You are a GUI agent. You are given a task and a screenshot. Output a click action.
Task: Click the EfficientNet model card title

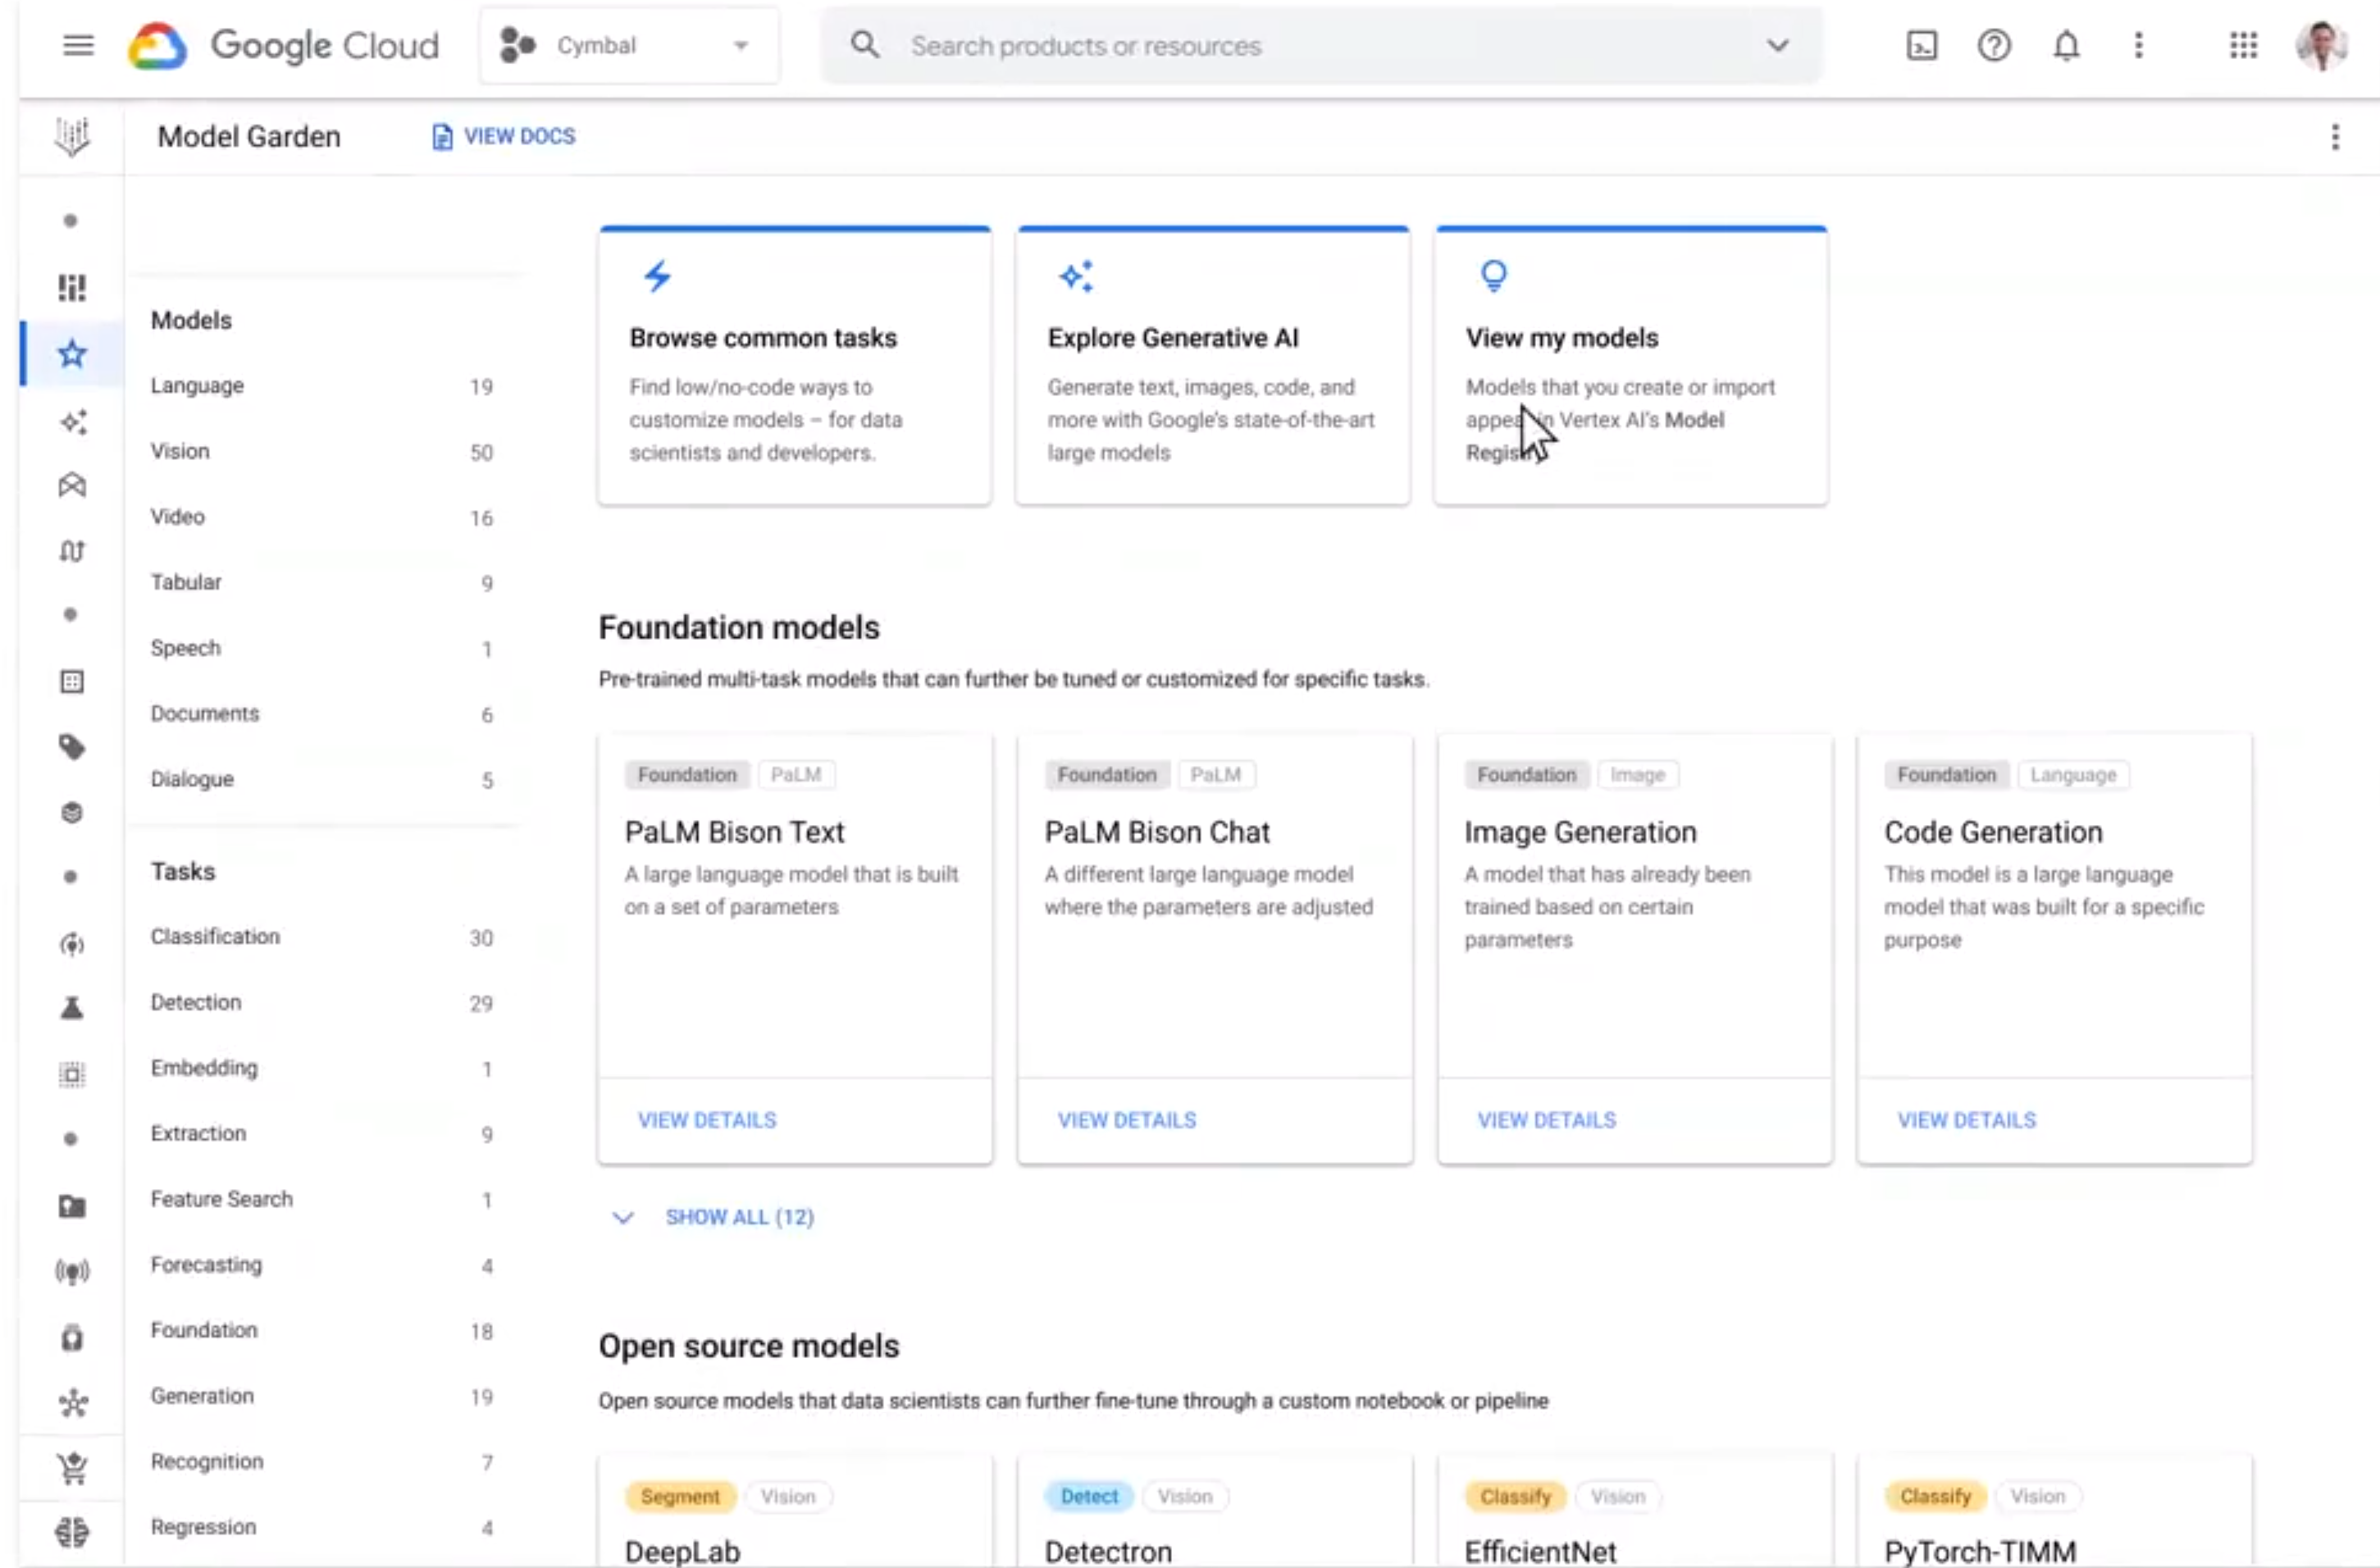tap(1540, 1551)
